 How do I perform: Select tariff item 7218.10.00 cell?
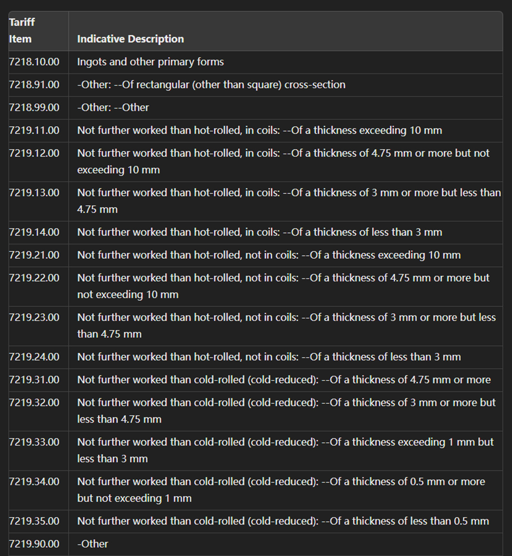(x=34, y=62)
